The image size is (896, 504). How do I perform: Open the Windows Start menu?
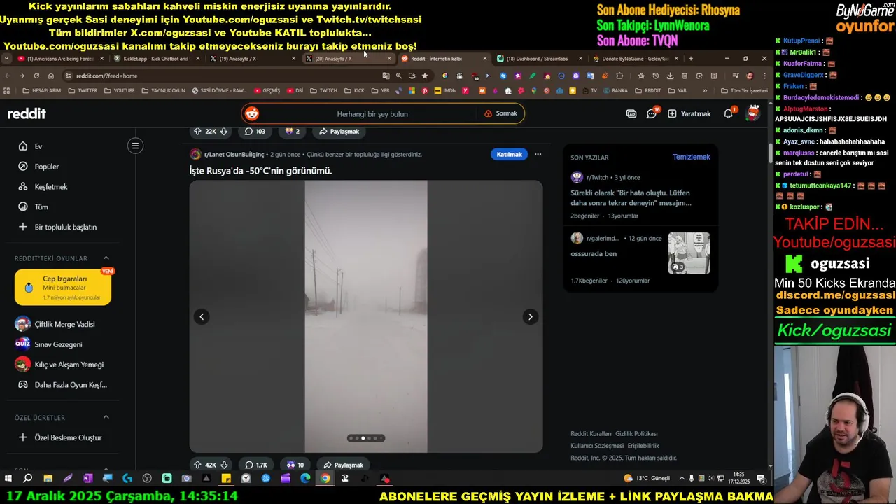coord(8,479)
